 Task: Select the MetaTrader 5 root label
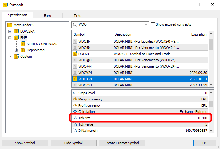click(x=24, y=25)
